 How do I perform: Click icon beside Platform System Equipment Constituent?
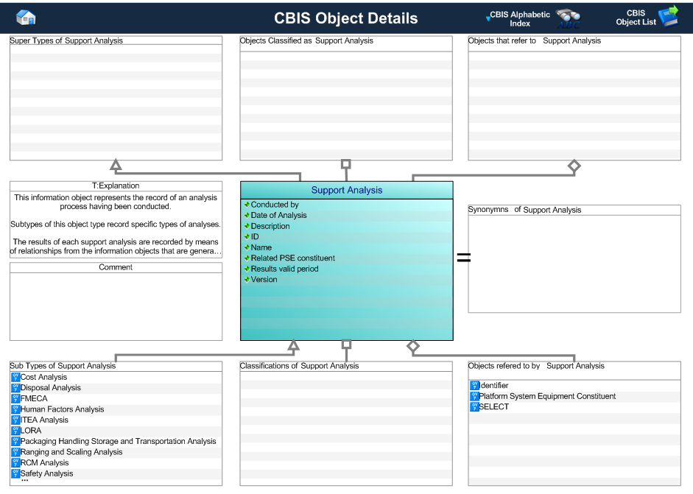[x=475, y=396]
